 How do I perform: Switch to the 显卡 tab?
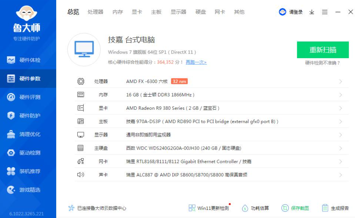137,12
